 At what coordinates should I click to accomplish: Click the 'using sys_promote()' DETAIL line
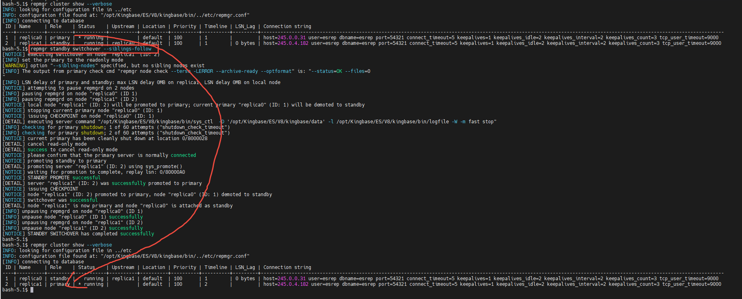(92, 167)
